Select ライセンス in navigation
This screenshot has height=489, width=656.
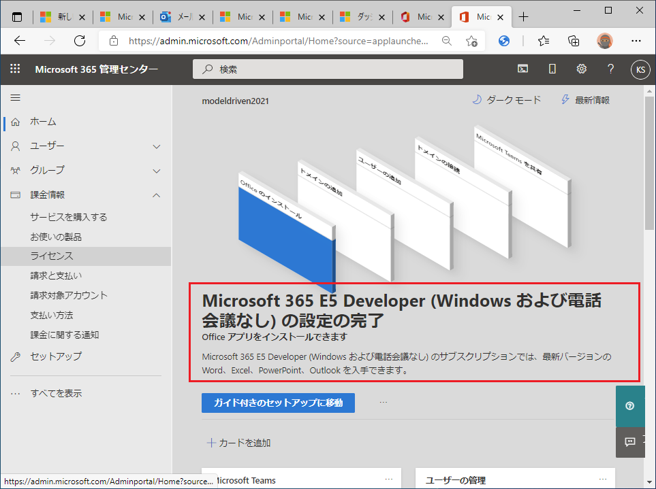coord(85,256)
